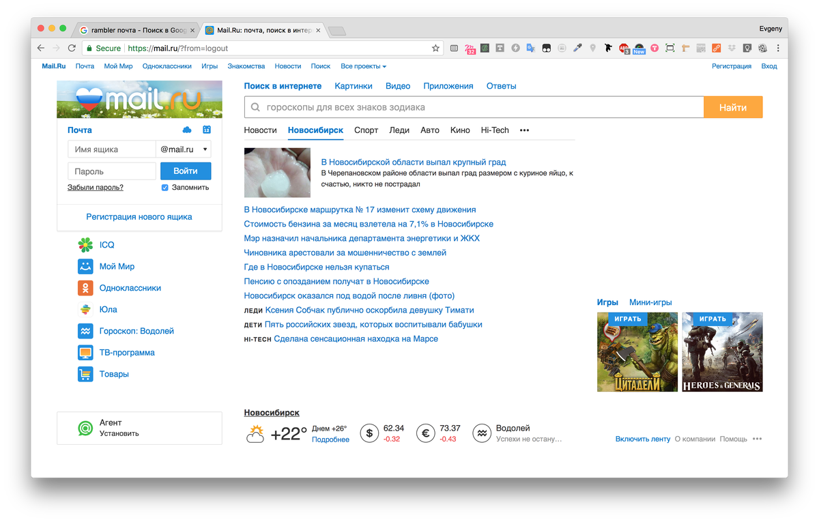Screen dimensions: 819x522
Task: Open the new browser tab button
Action: click(337, 31)
